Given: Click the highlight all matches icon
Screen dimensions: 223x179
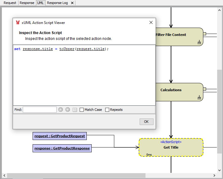Looking at the screenshot, I should 75,110.
